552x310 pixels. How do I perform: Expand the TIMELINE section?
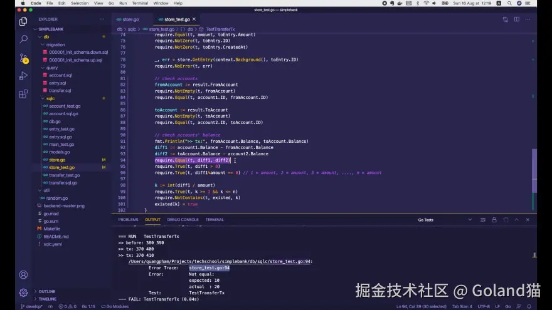click(48, 299)
